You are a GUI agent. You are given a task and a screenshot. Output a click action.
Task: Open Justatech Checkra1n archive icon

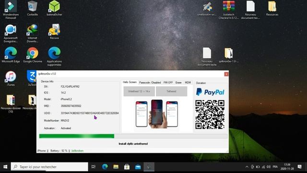[x=229, y=10]
